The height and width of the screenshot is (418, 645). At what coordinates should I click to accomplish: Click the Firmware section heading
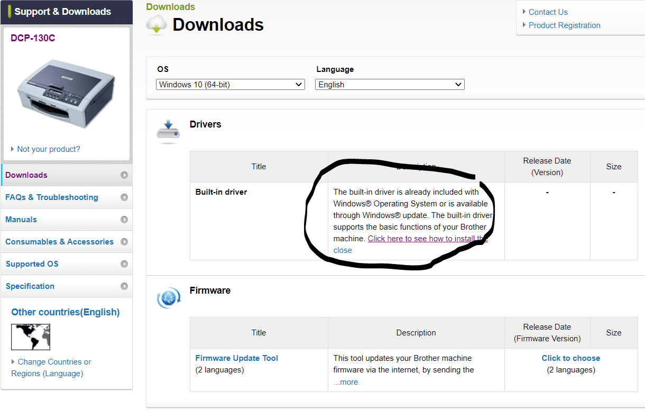(210, 290)
